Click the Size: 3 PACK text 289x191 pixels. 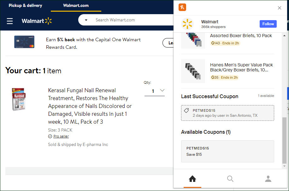60,130
